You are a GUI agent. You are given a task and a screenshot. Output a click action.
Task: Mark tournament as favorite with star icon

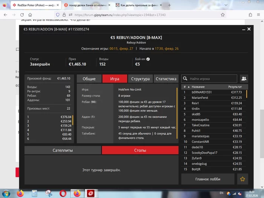coord(243,179)
